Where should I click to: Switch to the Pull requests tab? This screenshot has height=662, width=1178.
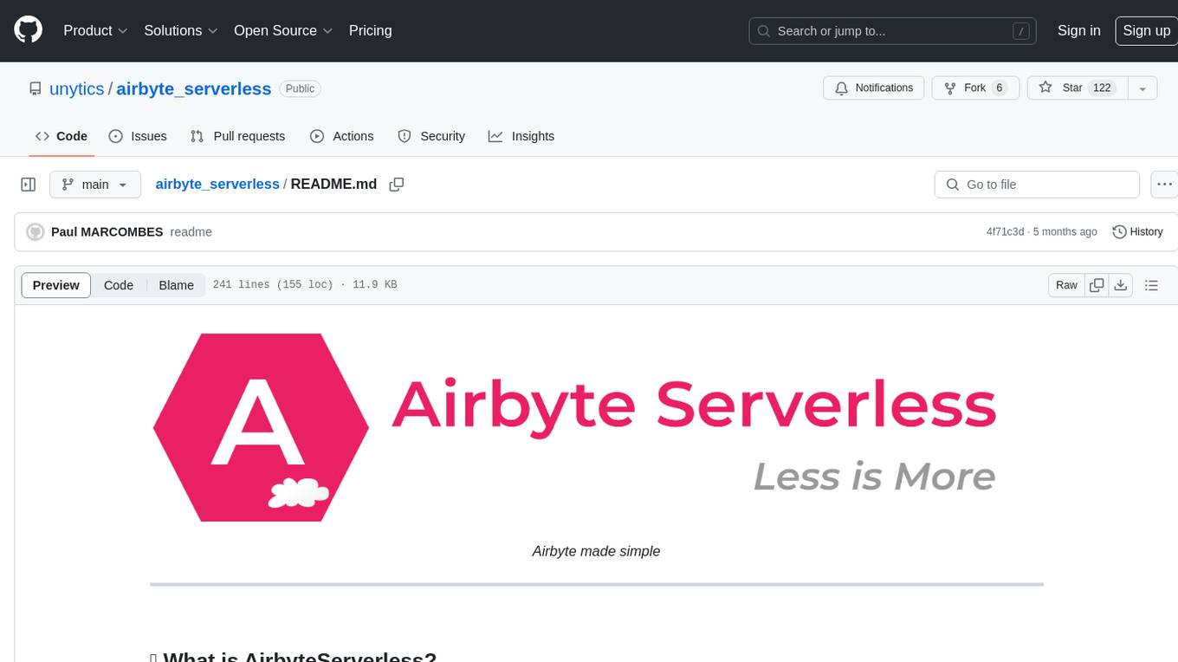point(237,136)
